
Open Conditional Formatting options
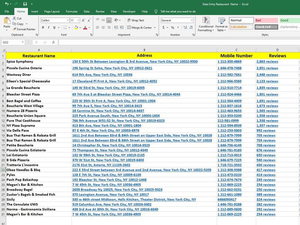point(206,25)
